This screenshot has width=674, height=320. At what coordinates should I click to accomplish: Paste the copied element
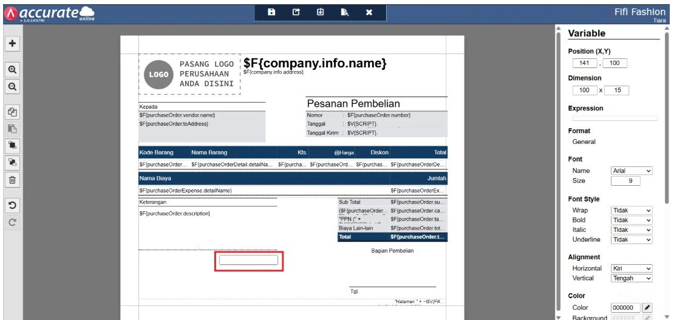[x=13, y=129]
